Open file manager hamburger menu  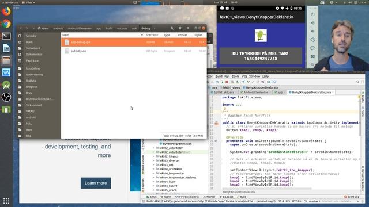coord(188,28)
